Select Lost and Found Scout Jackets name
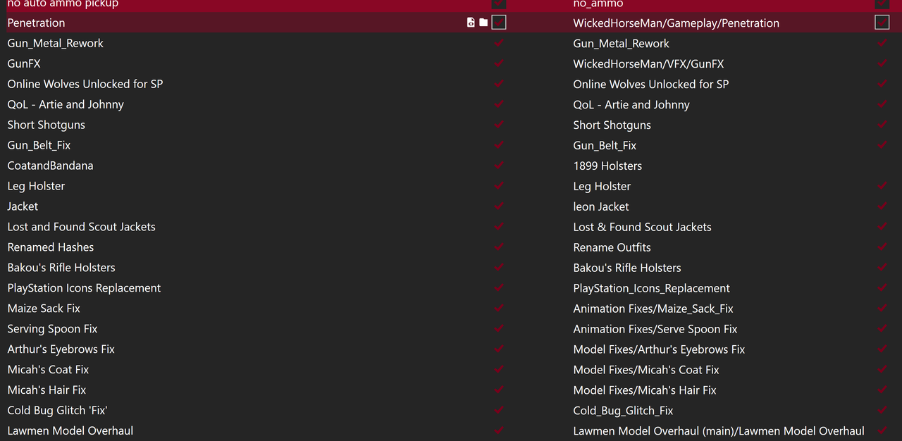Screen dimensions: 902x441 click(81, 227)
